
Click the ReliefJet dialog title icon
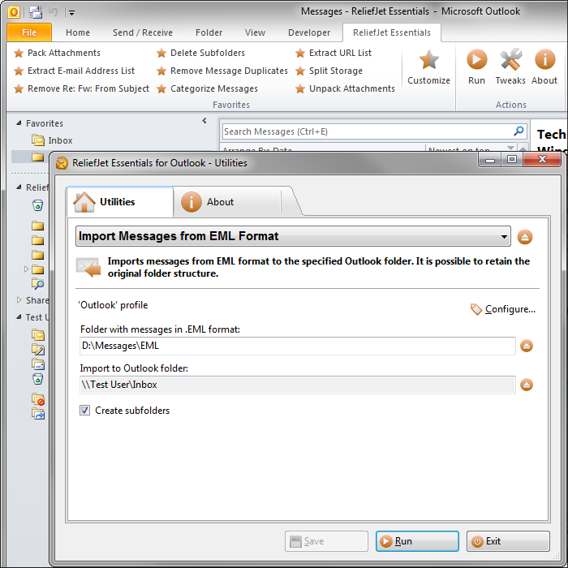(62, 163)
